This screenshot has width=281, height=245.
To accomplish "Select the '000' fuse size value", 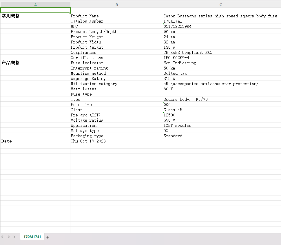I will (x=221, y=105).
